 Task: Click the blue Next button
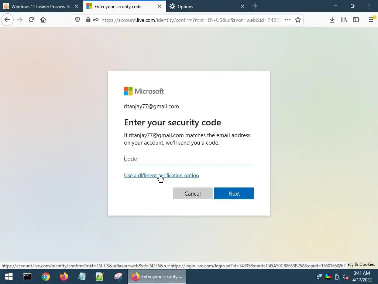coord(234,193)
